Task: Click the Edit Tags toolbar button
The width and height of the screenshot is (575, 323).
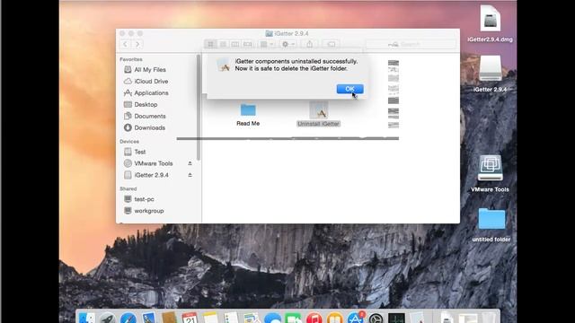Action: coord(331,44)
